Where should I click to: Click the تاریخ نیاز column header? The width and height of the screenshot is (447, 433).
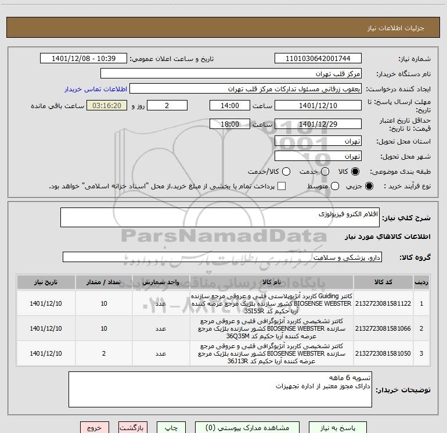tap(46, 282)
